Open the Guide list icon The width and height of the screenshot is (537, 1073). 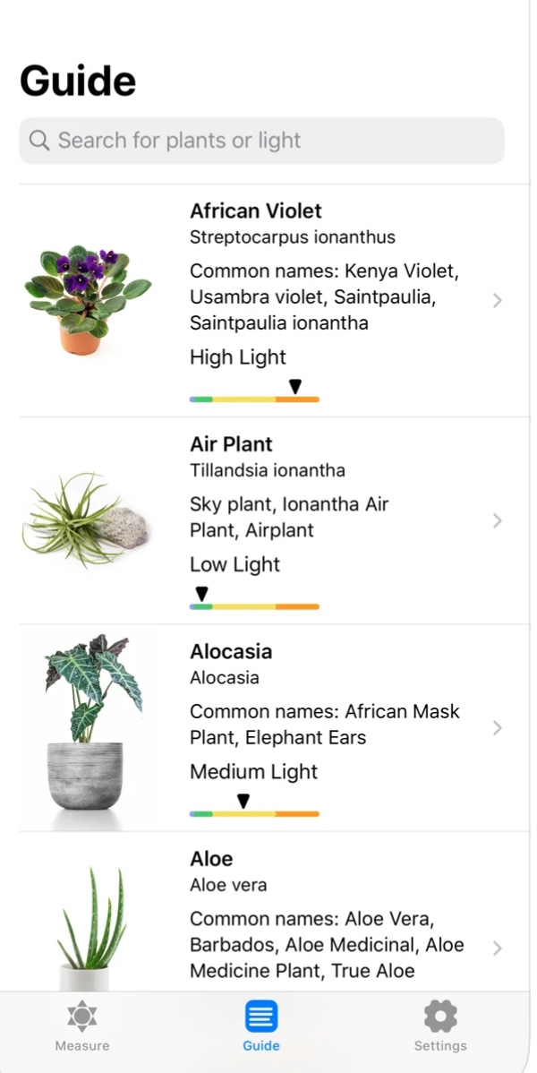tap(261, 1017)
